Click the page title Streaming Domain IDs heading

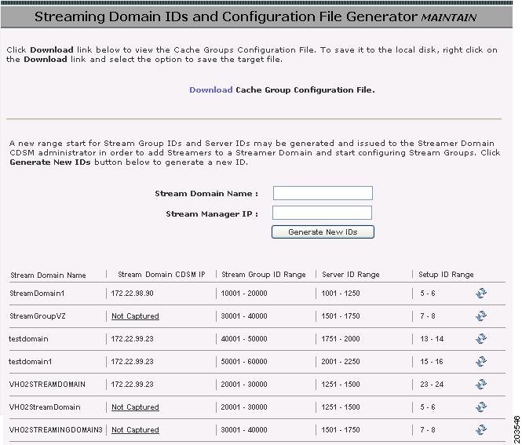pyautogui.click(x=256, y=16)
